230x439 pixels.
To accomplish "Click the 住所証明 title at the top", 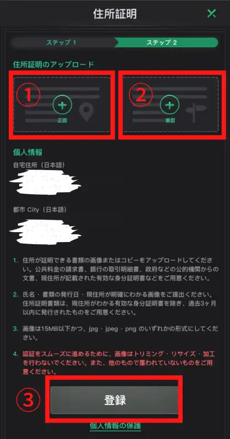I will [115, 14].
